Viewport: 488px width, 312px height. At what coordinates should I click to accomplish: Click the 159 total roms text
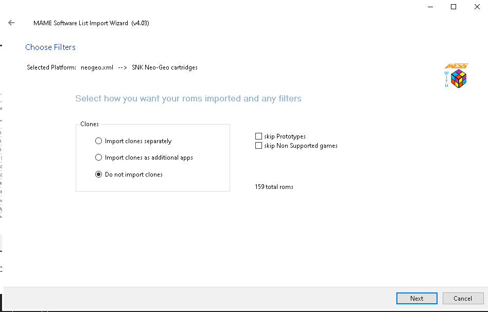click(x=274, y=187)
